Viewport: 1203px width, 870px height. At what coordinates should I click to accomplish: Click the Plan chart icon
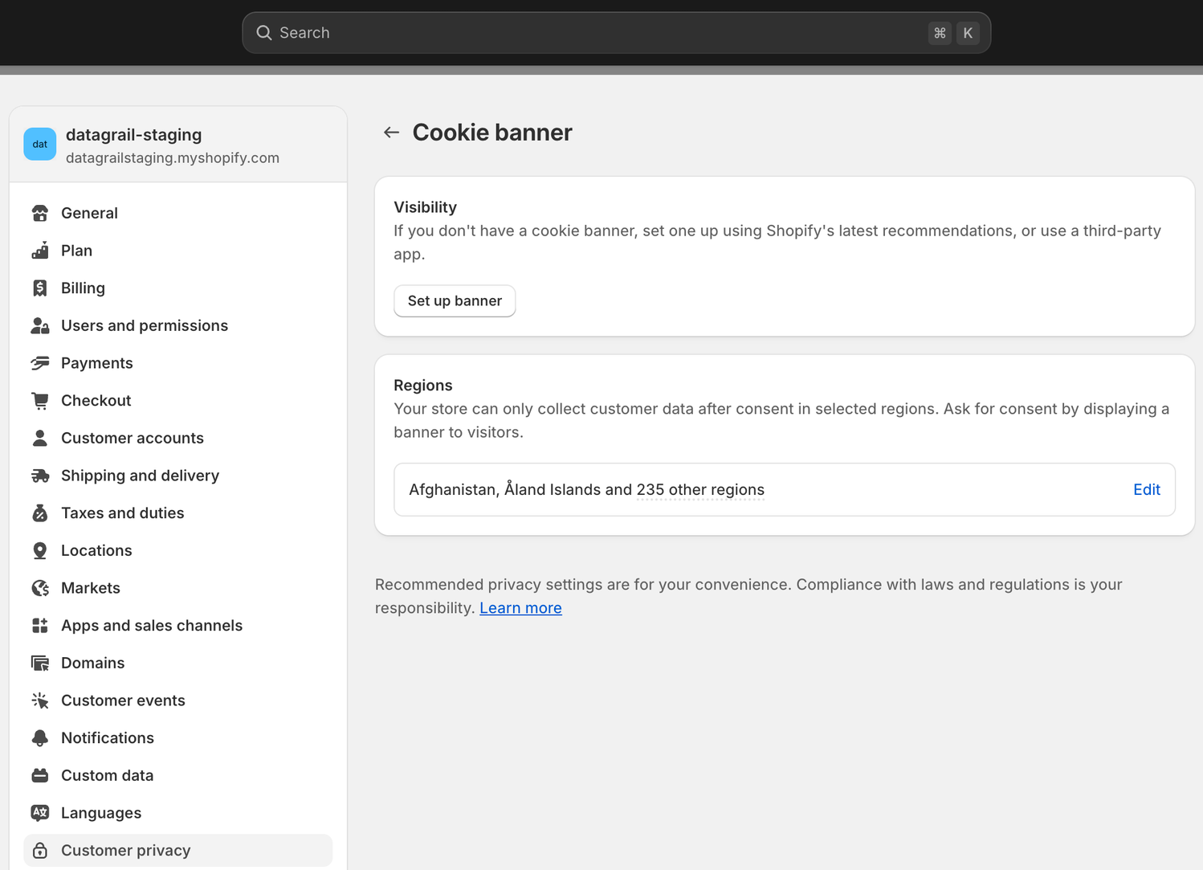point(40,251)
